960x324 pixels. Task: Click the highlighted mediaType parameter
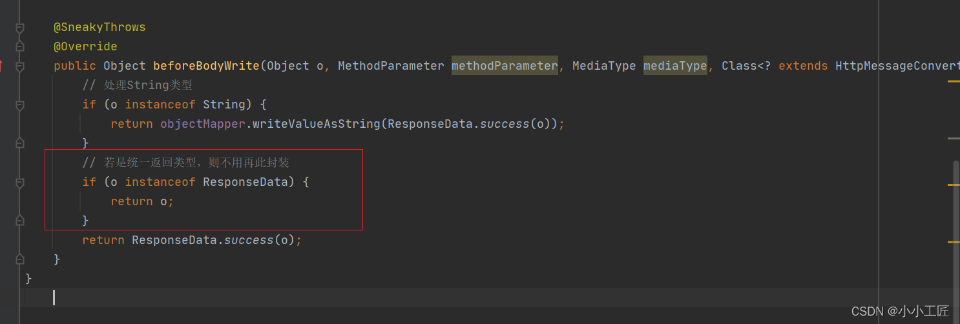point(675,66)
